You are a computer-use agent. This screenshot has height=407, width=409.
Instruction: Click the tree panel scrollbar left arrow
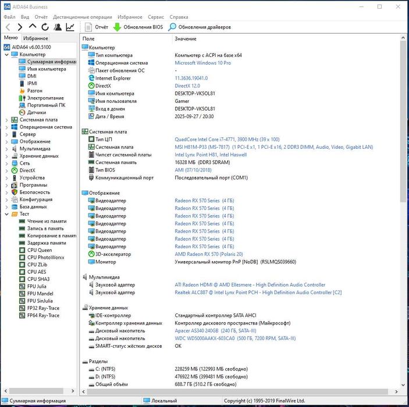click(5, 391)
